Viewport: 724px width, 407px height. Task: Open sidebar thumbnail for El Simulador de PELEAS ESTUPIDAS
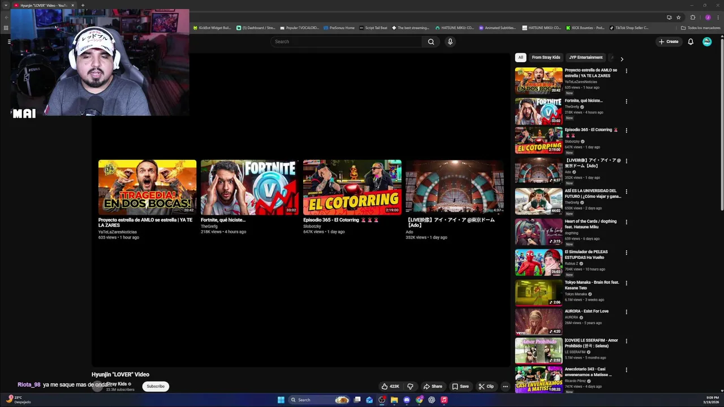538,262
